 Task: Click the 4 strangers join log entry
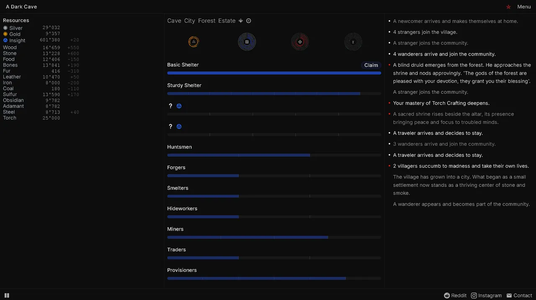425,32
